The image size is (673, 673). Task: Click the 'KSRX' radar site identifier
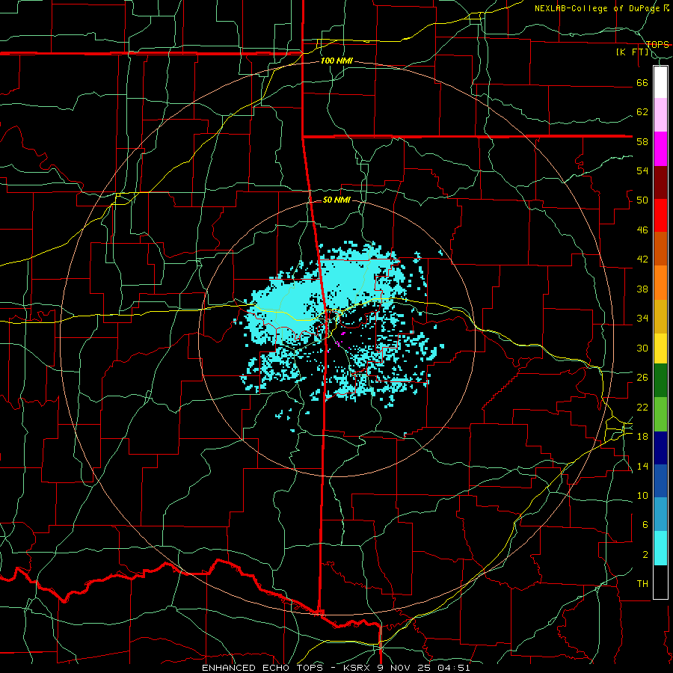coord(358,668)
